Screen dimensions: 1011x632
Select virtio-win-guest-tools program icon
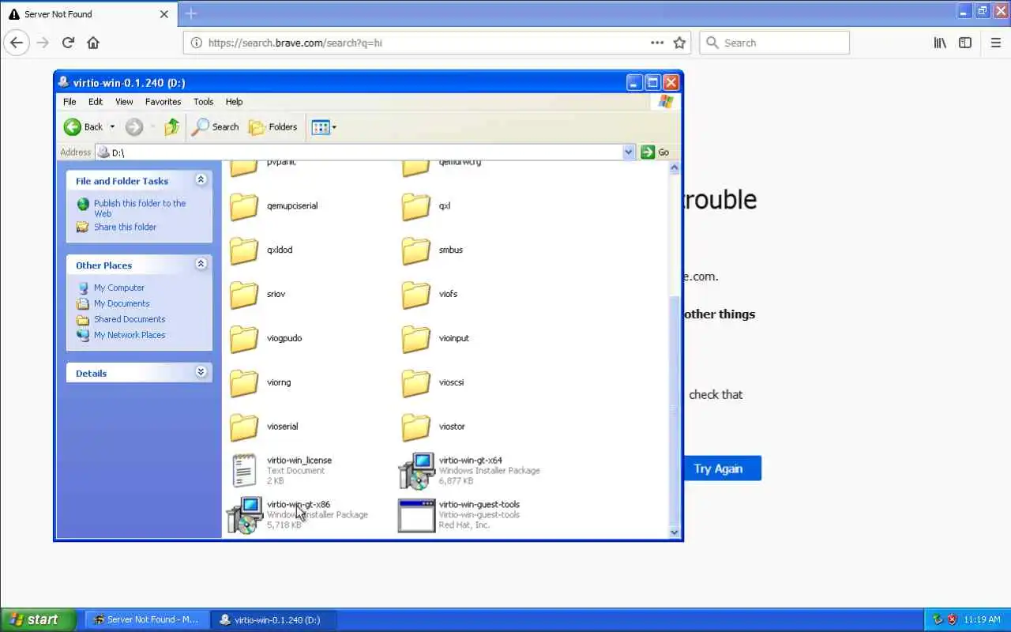pos(416,515)
